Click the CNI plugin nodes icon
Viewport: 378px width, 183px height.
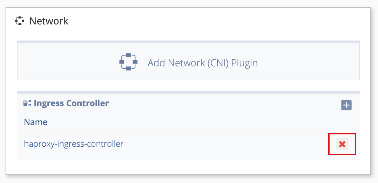128,62
